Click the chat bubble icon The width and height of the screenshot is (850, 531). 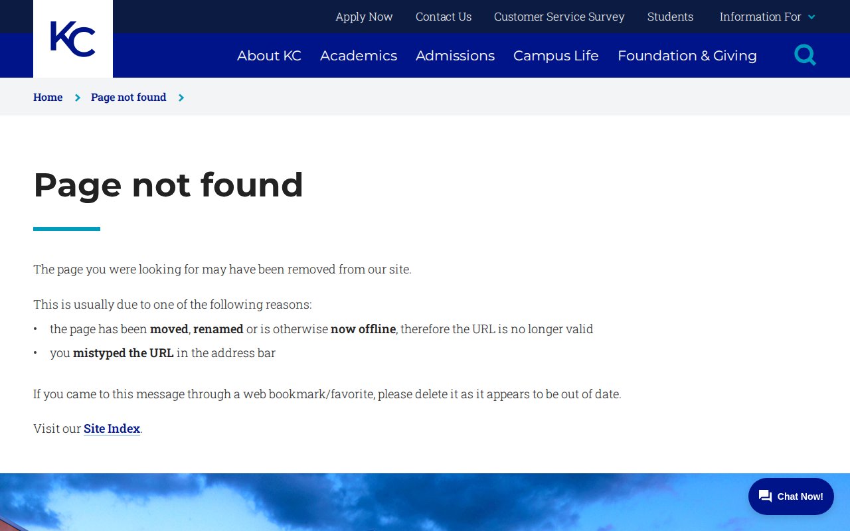pyautogui.click(x=765, y=496)
